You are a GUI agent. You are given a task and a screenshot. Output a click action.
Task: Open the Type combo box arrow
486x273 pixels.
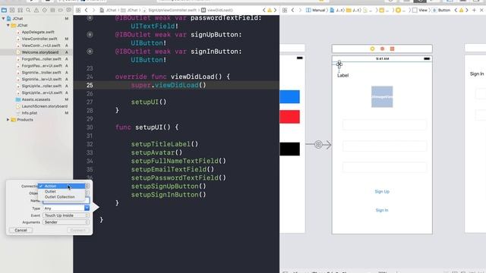coord(87,209)
